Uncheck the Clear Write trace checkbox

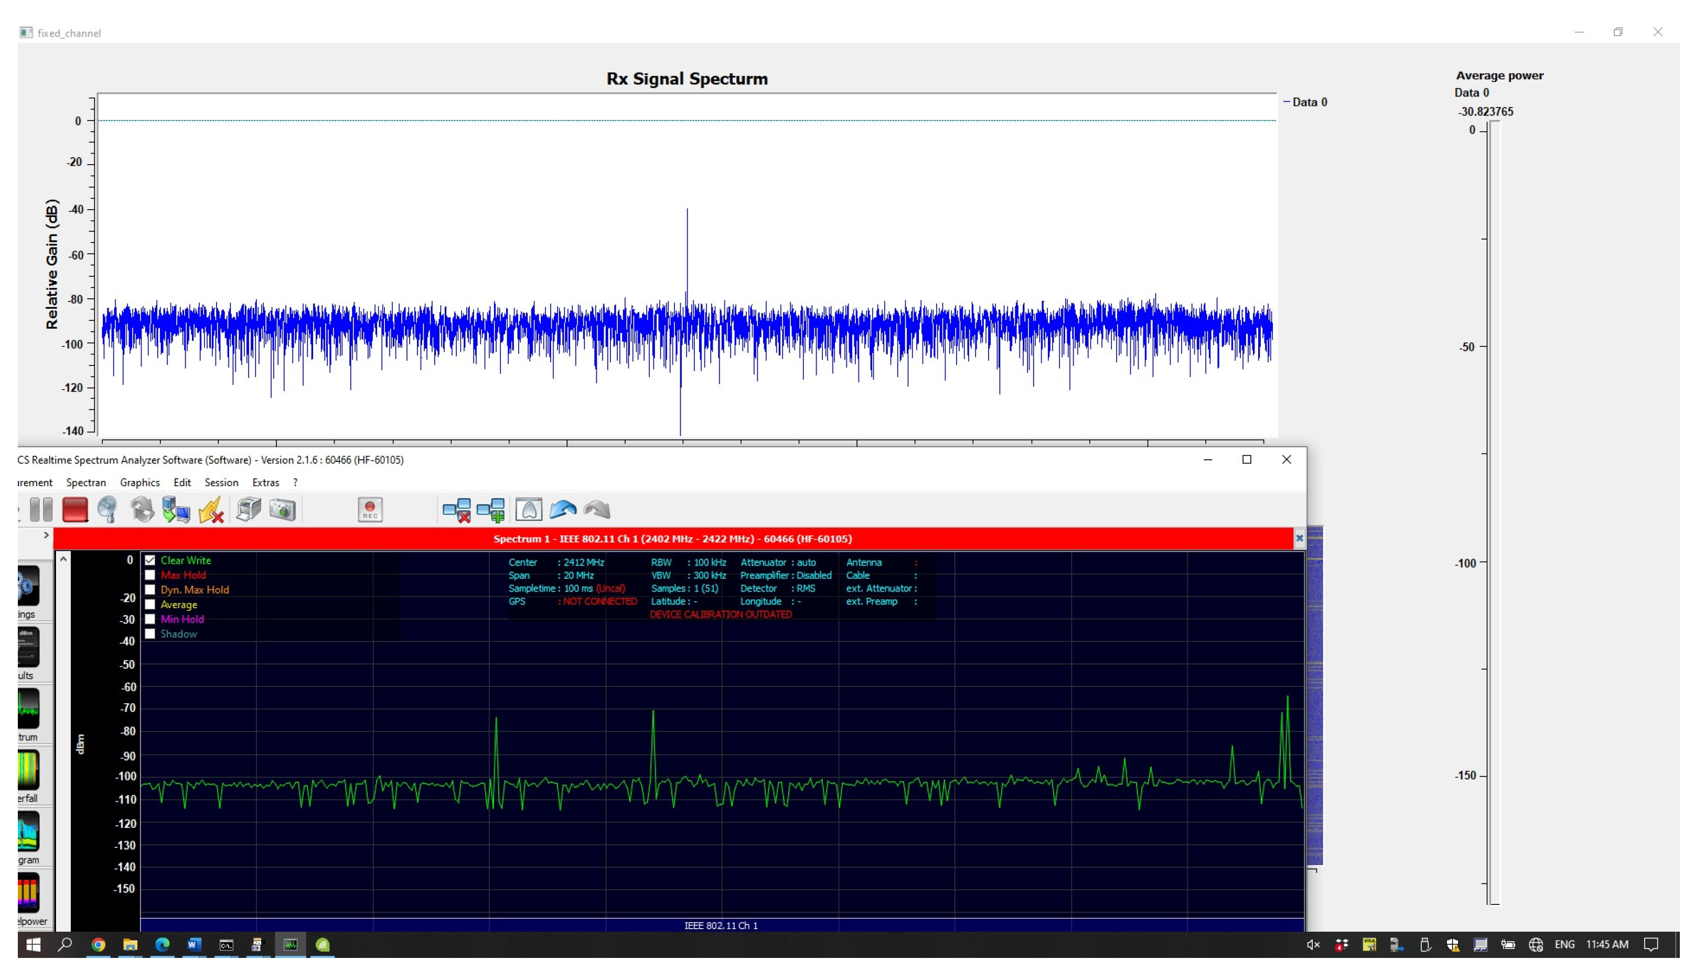150,561
